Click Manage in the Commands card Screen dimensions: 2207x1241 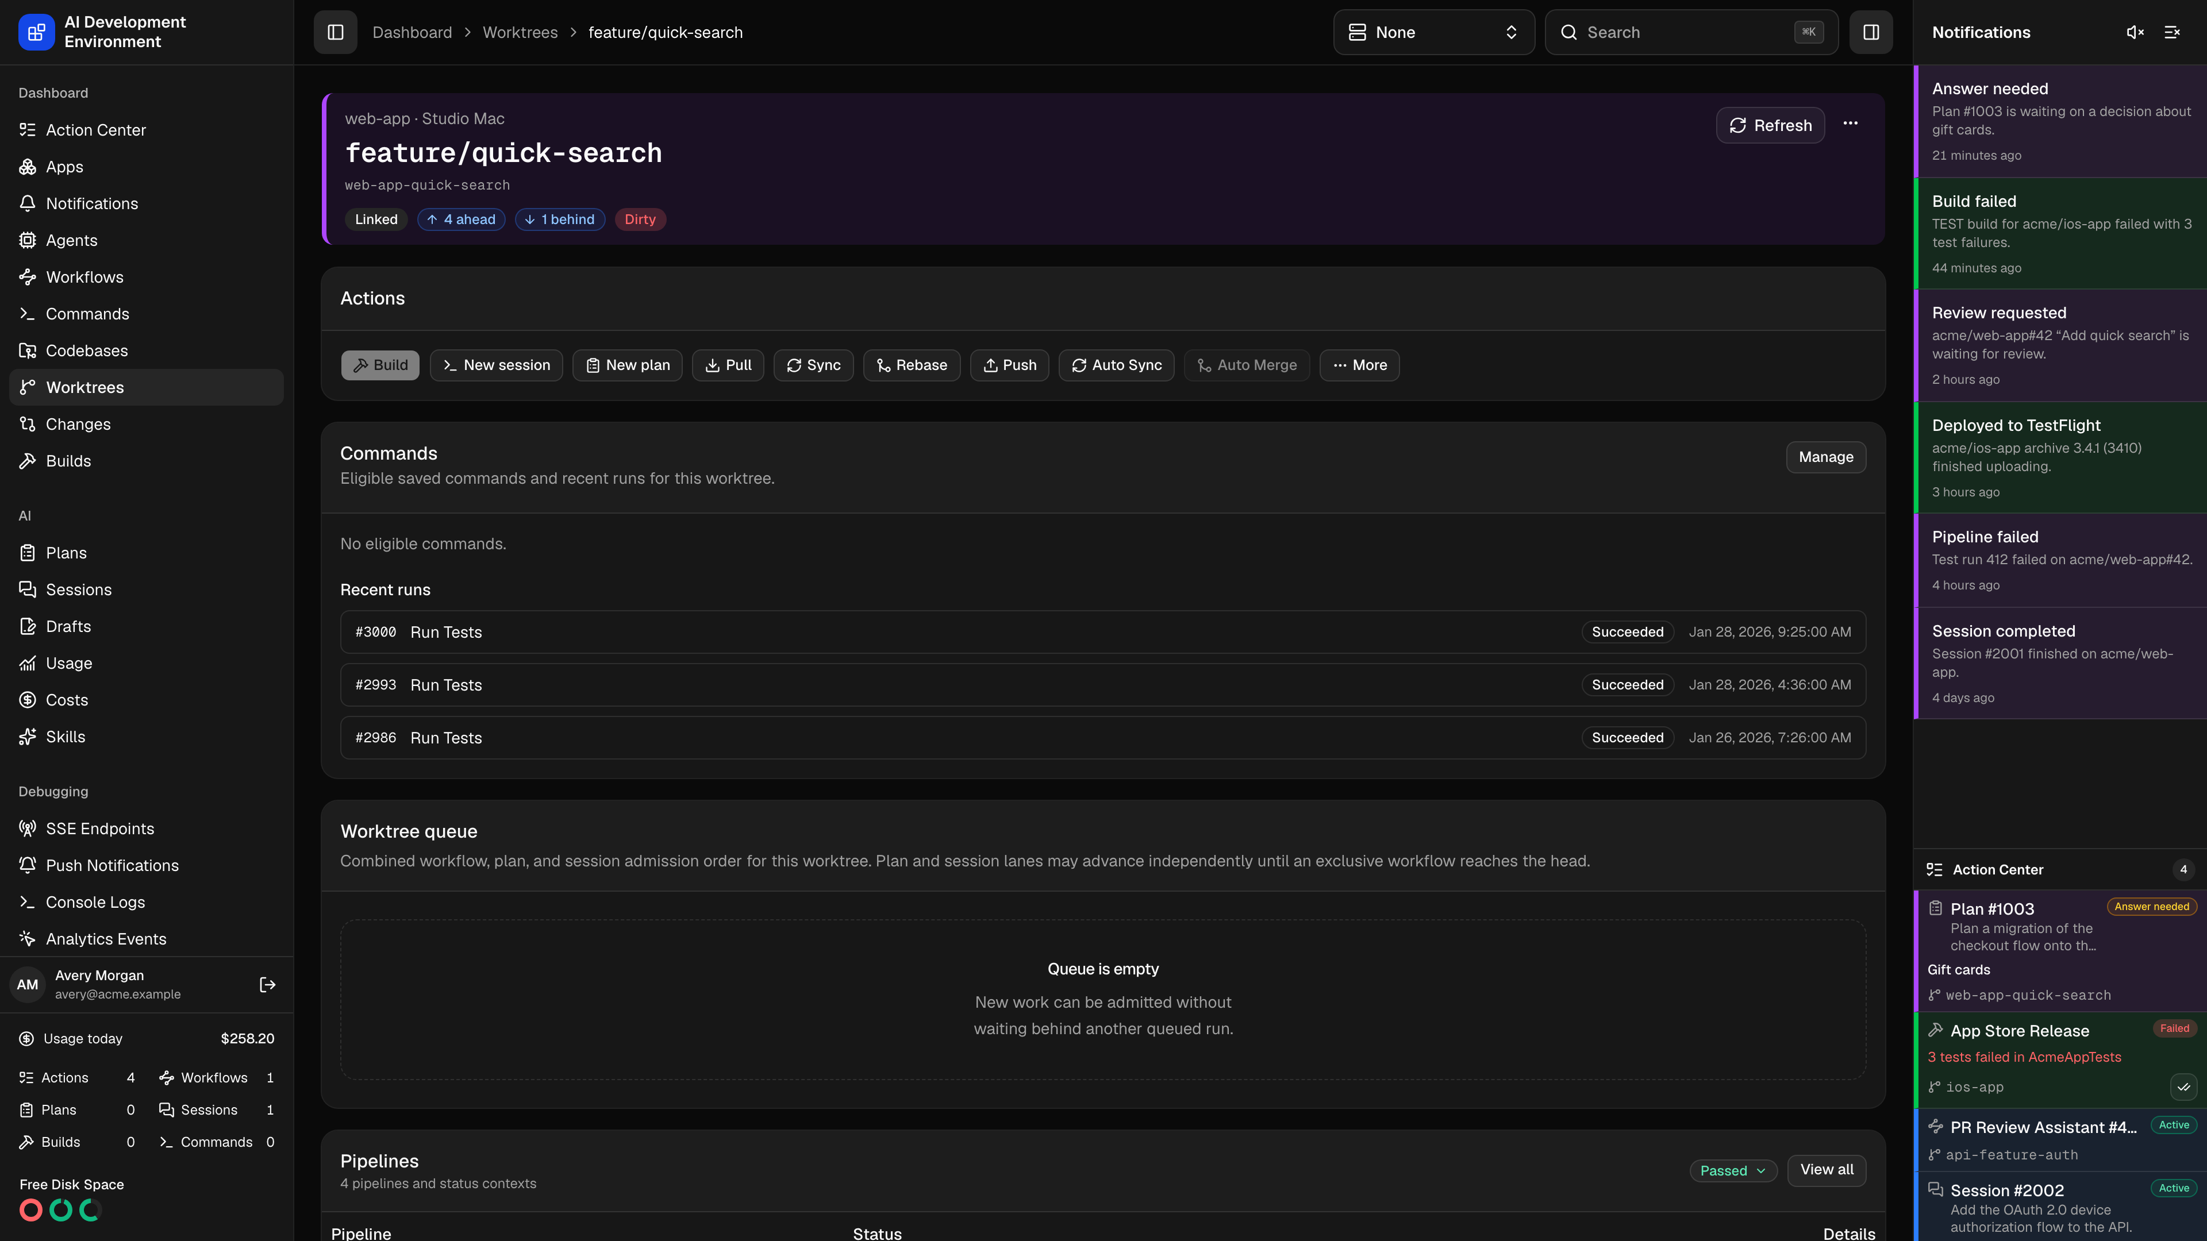(x=1826, y=457)
